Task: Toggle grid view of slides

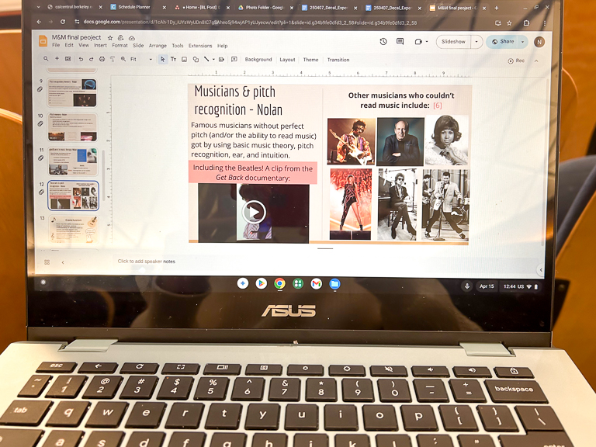Action: pyautogui.click(x=47, y=262)
